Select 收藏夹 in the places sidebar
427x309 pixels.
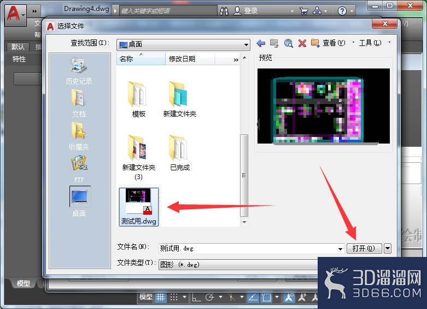[x=79, y=136]
